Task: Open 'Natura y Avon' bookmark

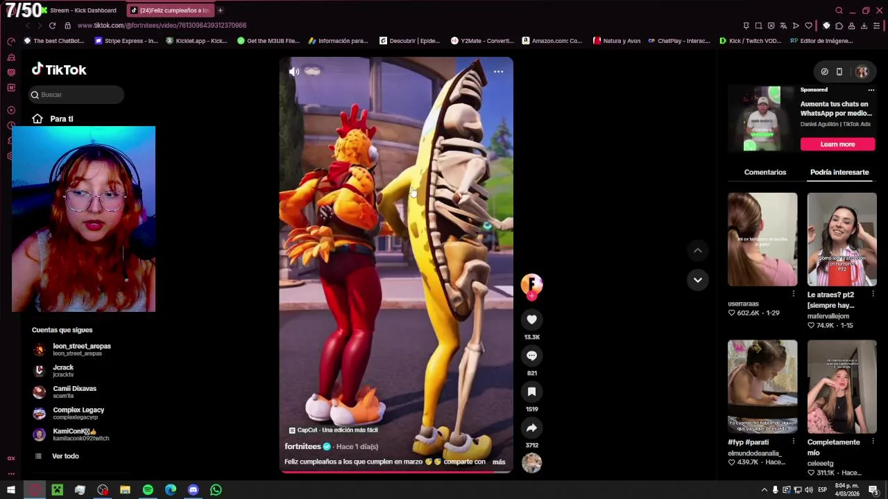Action: click(x=617, y=41)
